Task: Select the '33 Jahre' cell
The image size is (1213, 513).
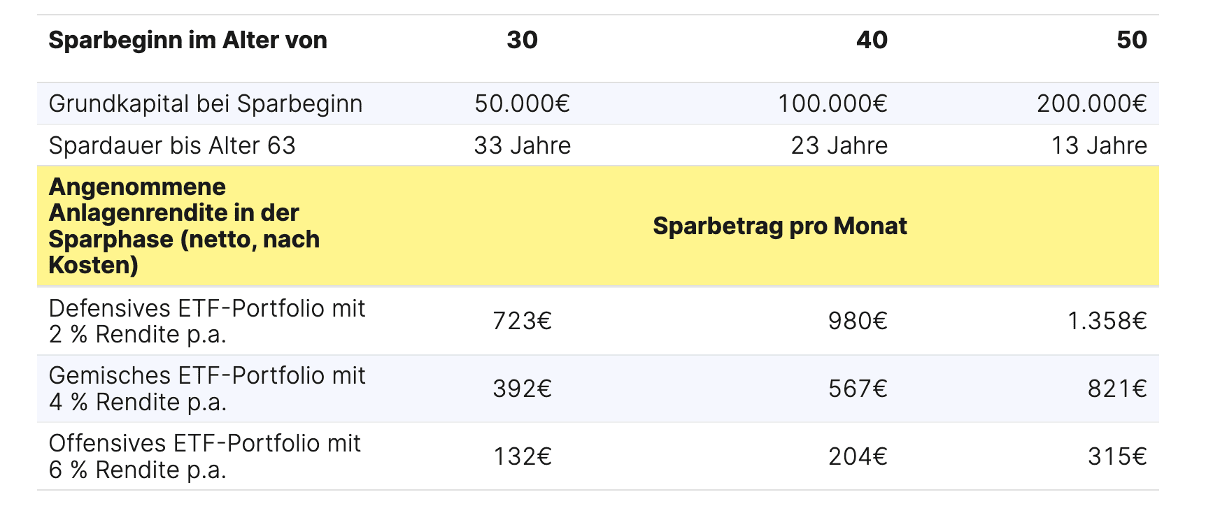Action: [x=522, y=146]
